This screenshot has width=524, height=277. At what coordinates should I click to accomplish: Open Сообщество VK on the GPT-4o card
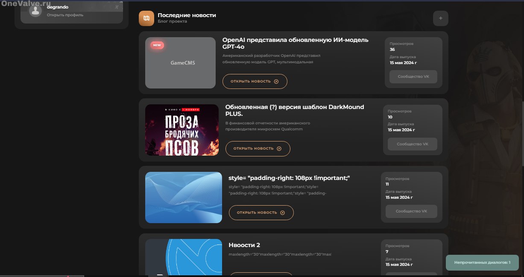413,77
